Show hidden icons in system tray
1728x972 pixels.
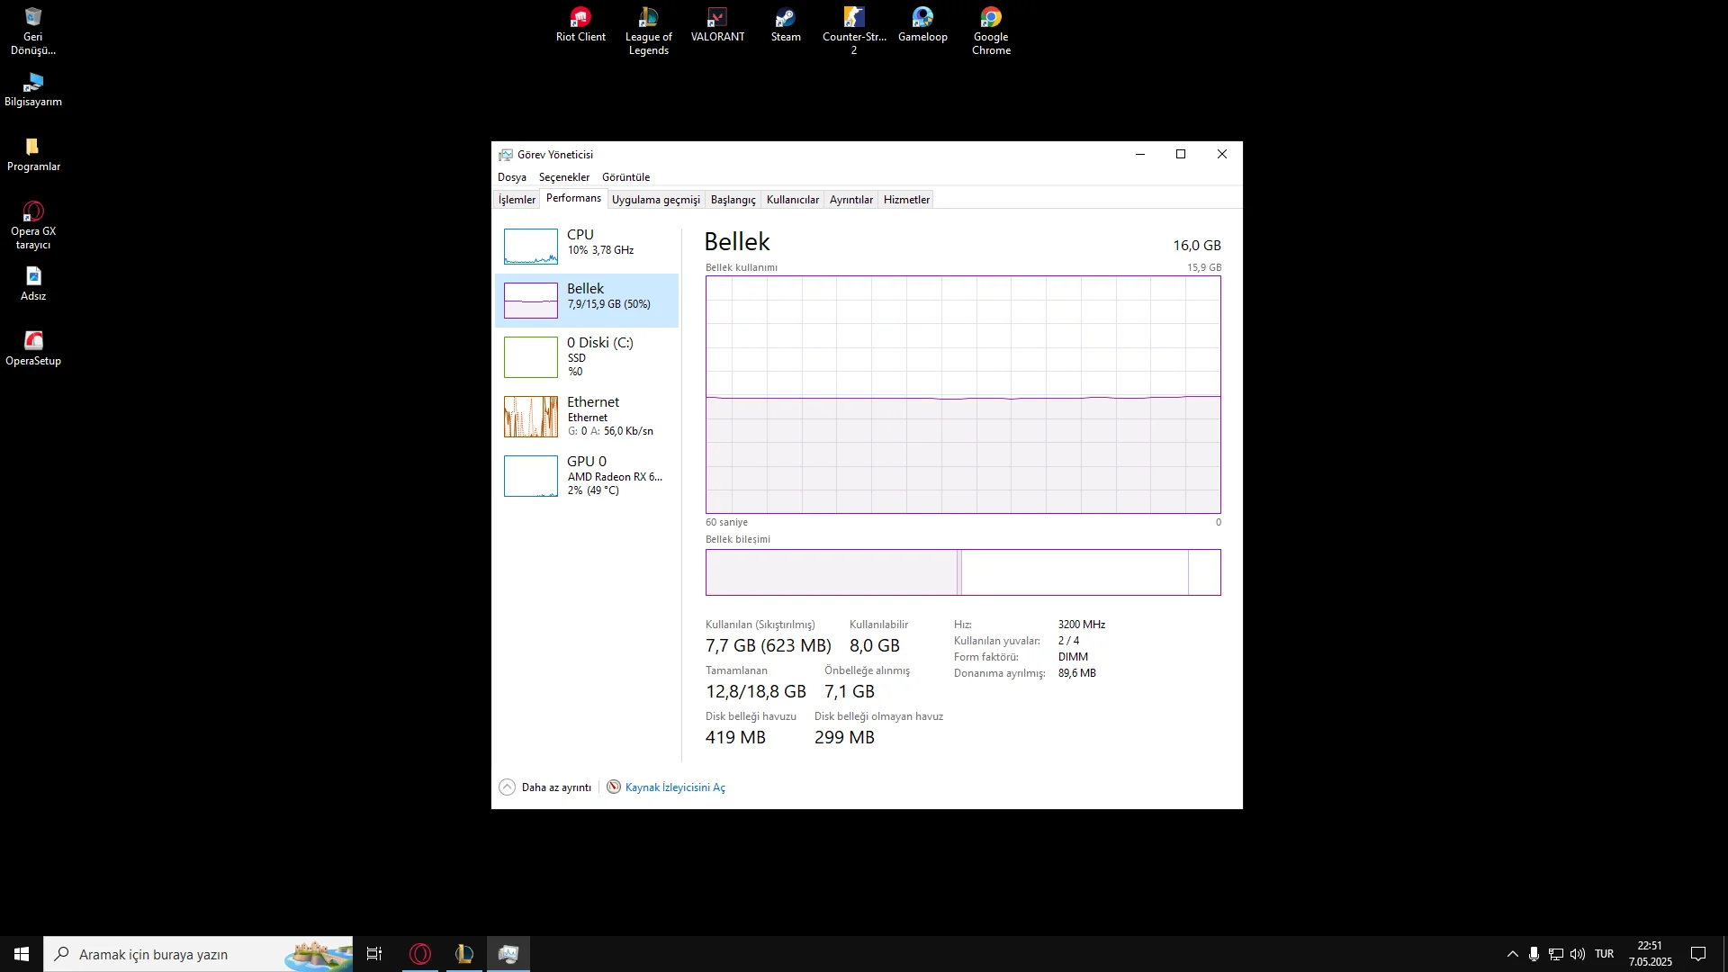1512,954
